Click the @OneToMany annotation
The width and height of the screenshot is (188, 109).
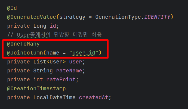(x=23, y=44)
